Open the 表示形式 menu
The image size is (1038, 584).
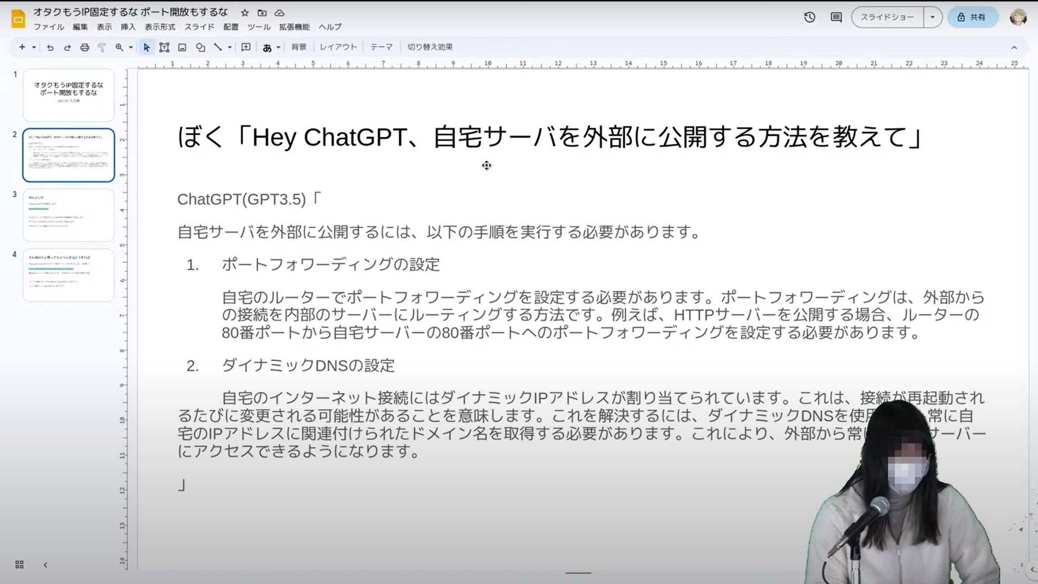tap(160, 27)
